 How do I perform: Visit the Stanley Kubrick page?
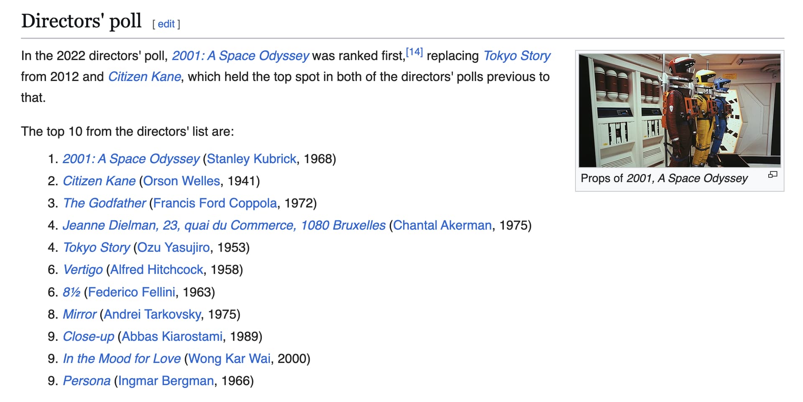(x=251, y=159)
